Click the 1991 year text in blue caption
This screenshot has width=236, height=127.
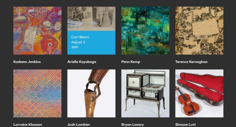point(75,47)
